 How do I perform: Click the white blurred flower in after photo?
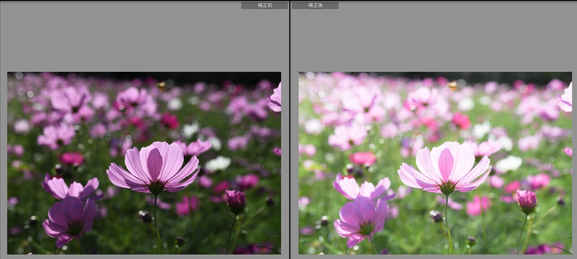[x=509, y=163]
